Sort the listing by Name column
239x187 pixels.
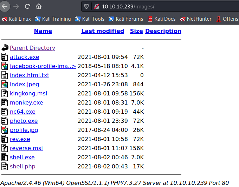click(43, 31)
